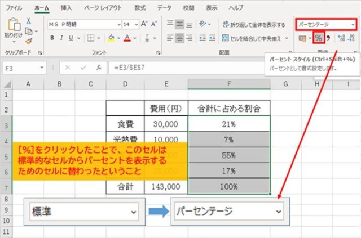Click the align right icon

pos(190,38)
